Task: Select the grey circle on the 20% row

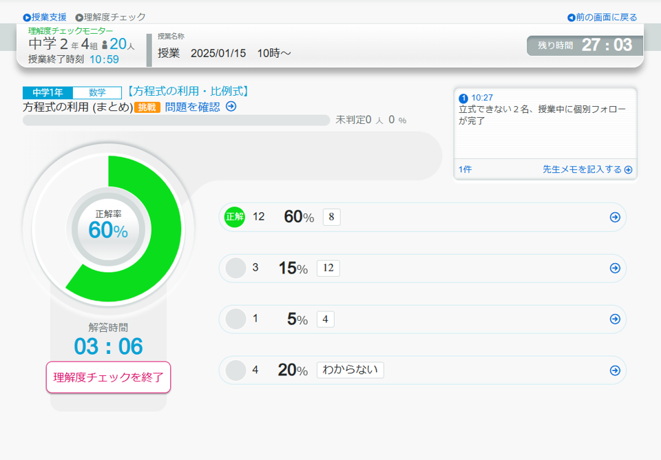Action: click(x=235, y=370)
